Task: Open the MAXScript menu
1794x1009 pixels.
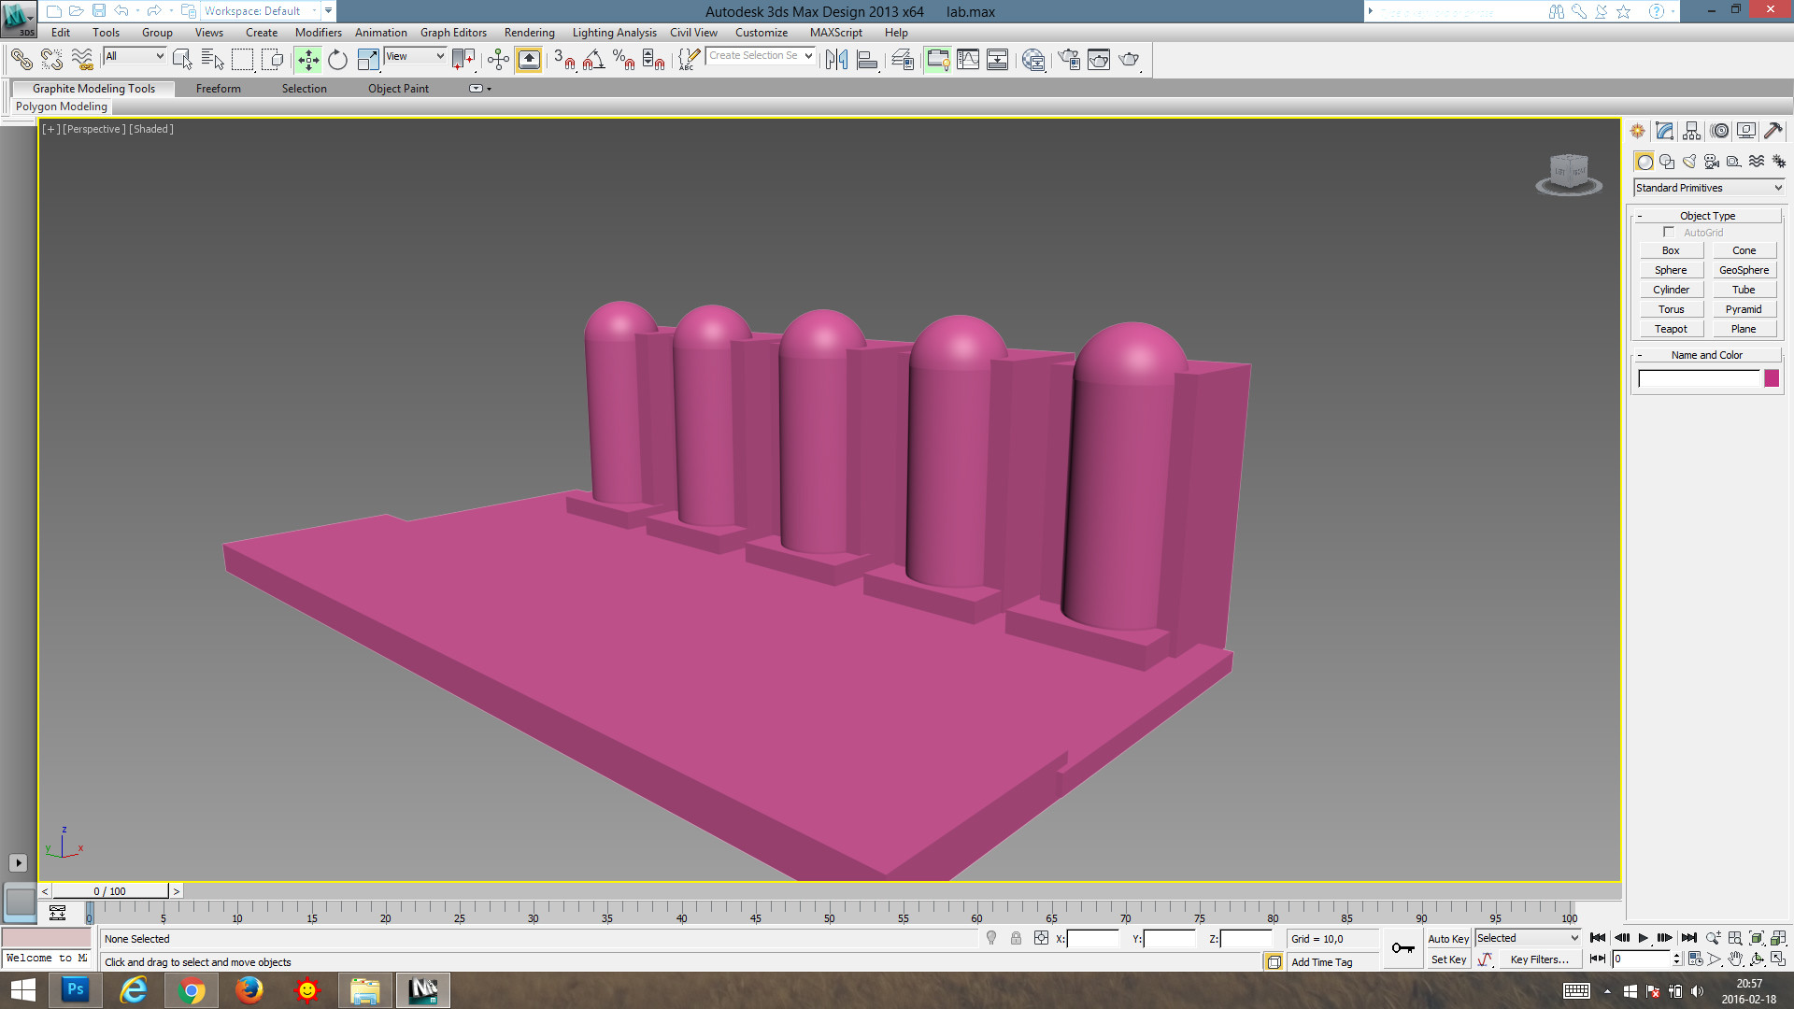Action: point(836,33)
